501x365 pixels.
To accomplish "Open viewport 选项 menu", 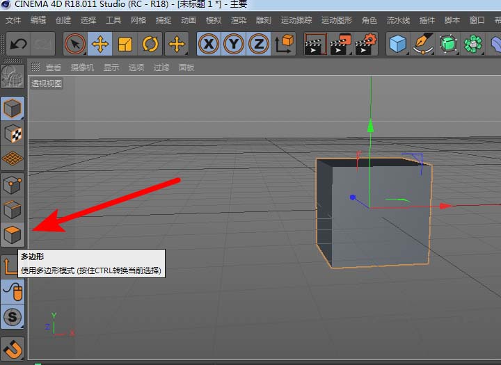I will (x=136, y=67).
